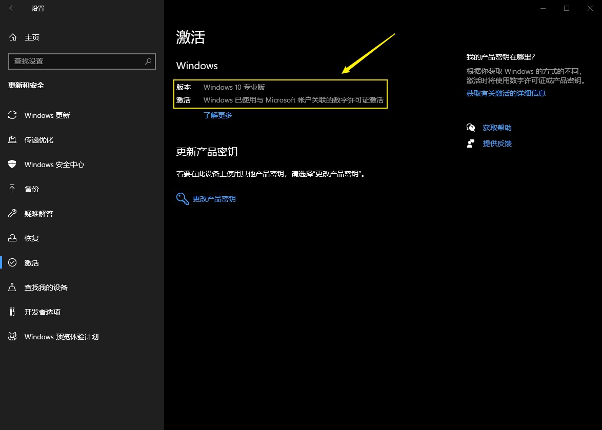The image size is (602, 430).
Task: Click the 我的产品密钥在哪里？ heading
Action: point(500,57)
